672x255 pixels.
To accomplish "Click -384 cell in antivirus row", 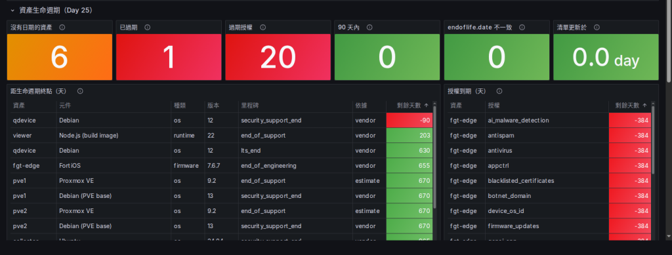I will pos(629,151).
